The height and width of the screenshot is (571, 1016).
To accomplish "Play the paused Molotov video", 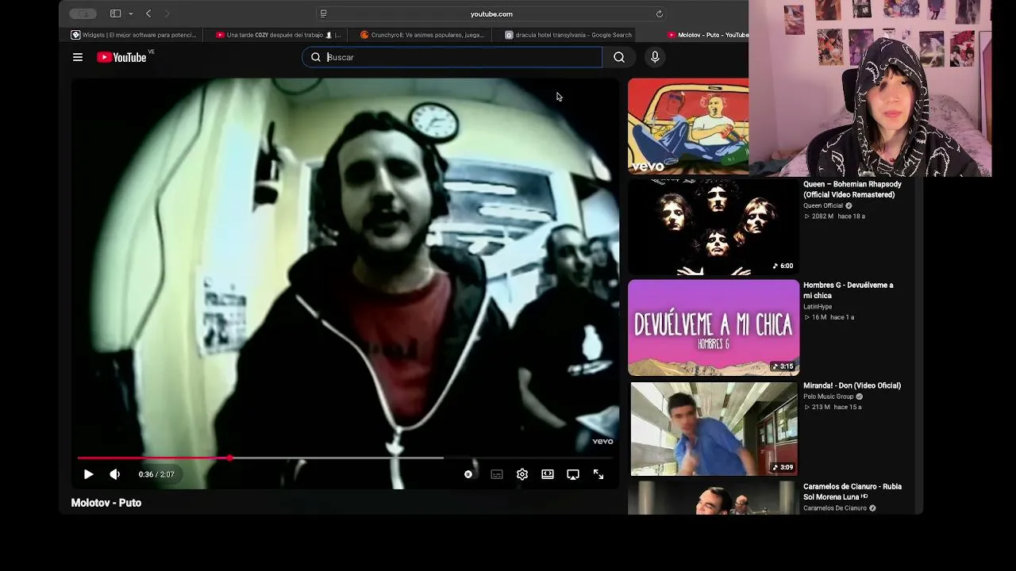I will (88, 474).
